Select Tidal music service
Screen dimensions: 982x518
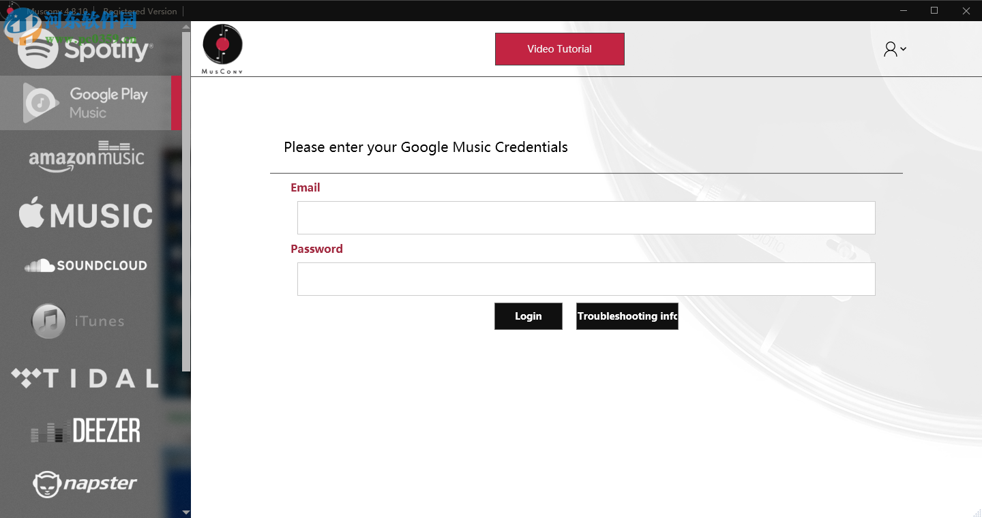(x=85, y=378)
